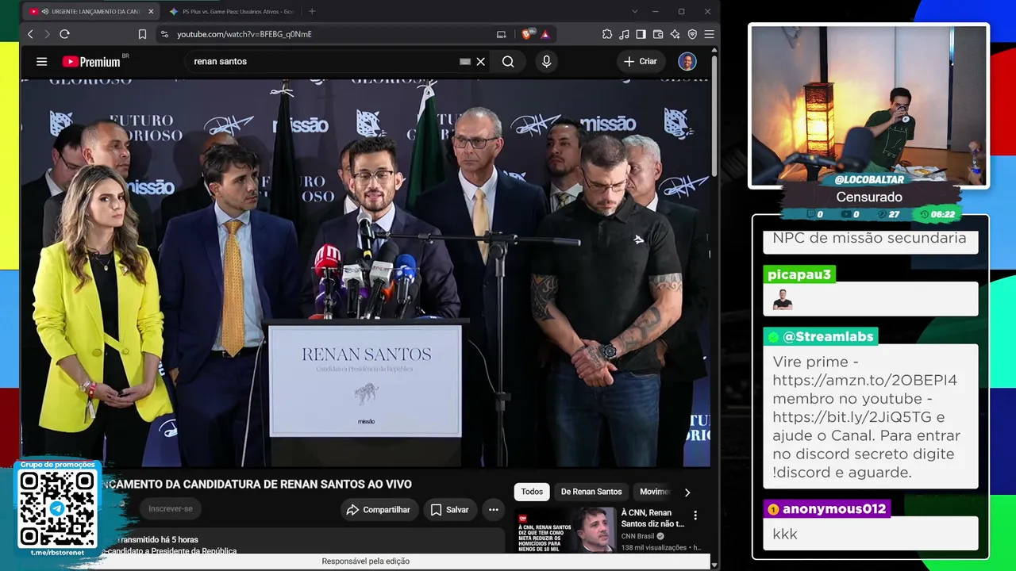Open on-screen keyboard icon in search box
The height and width of the screenshot is (571, 1016).
pos(465,61)
